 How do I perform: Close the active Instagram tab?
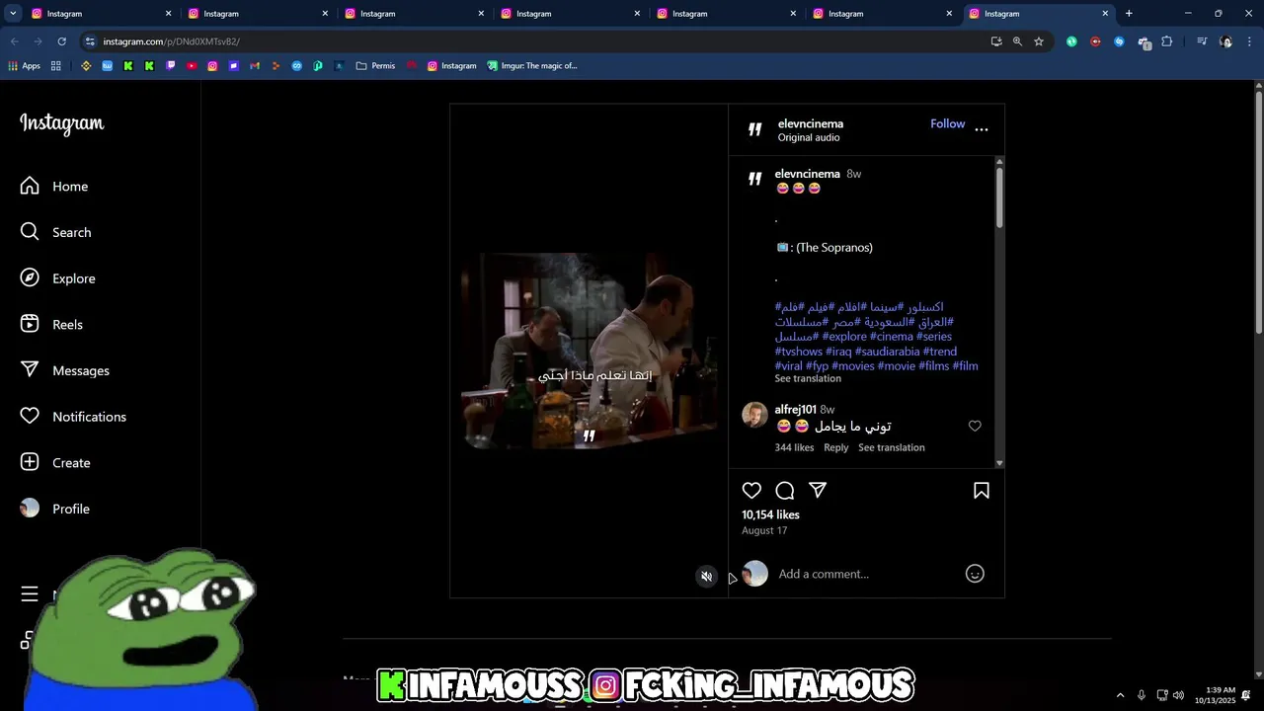1105,14
